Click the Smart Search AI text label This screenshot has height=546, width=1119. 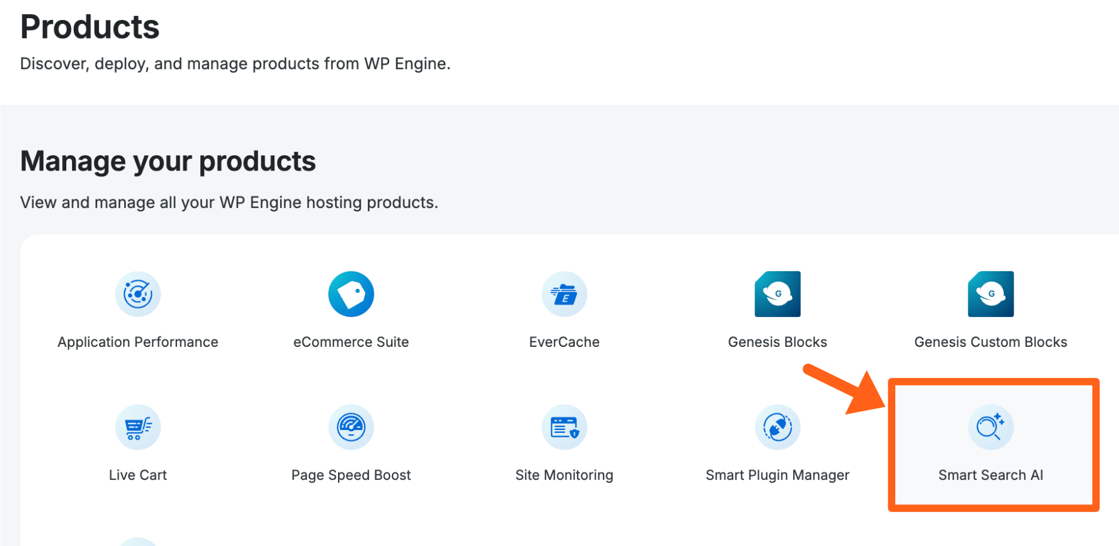(x=991, y=475)
